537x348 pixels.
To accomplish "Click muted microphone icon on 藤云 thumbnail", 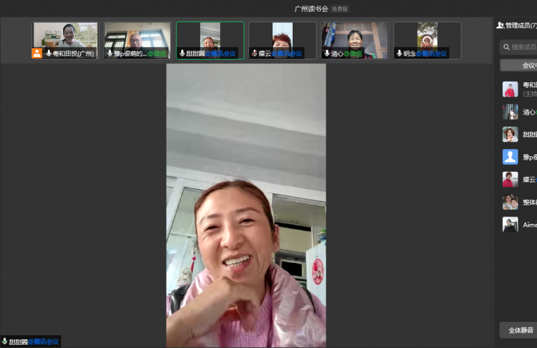I will click(254, 54).
